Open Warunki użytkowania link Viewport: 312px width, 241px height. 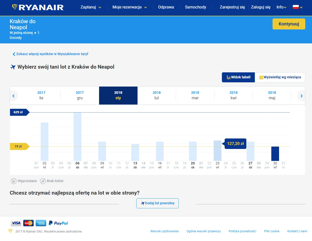(164, 231)
